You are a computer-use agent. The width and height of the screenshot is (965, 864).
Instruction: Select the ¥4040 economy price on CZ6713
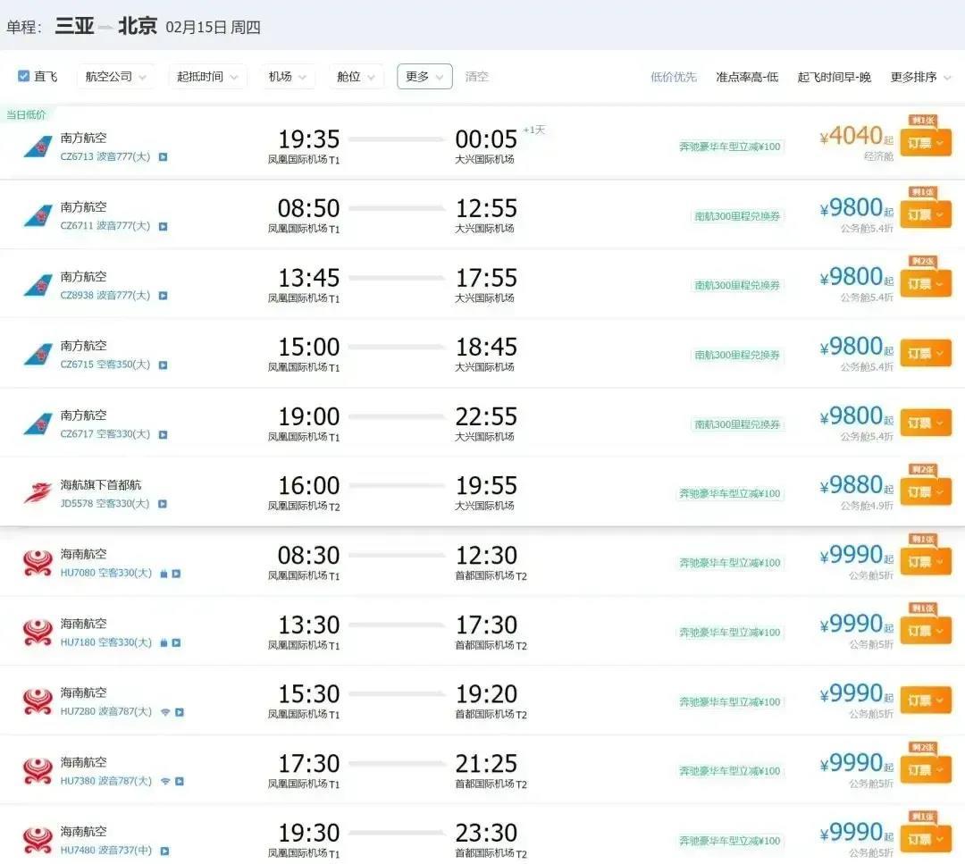tap(855, 137)
